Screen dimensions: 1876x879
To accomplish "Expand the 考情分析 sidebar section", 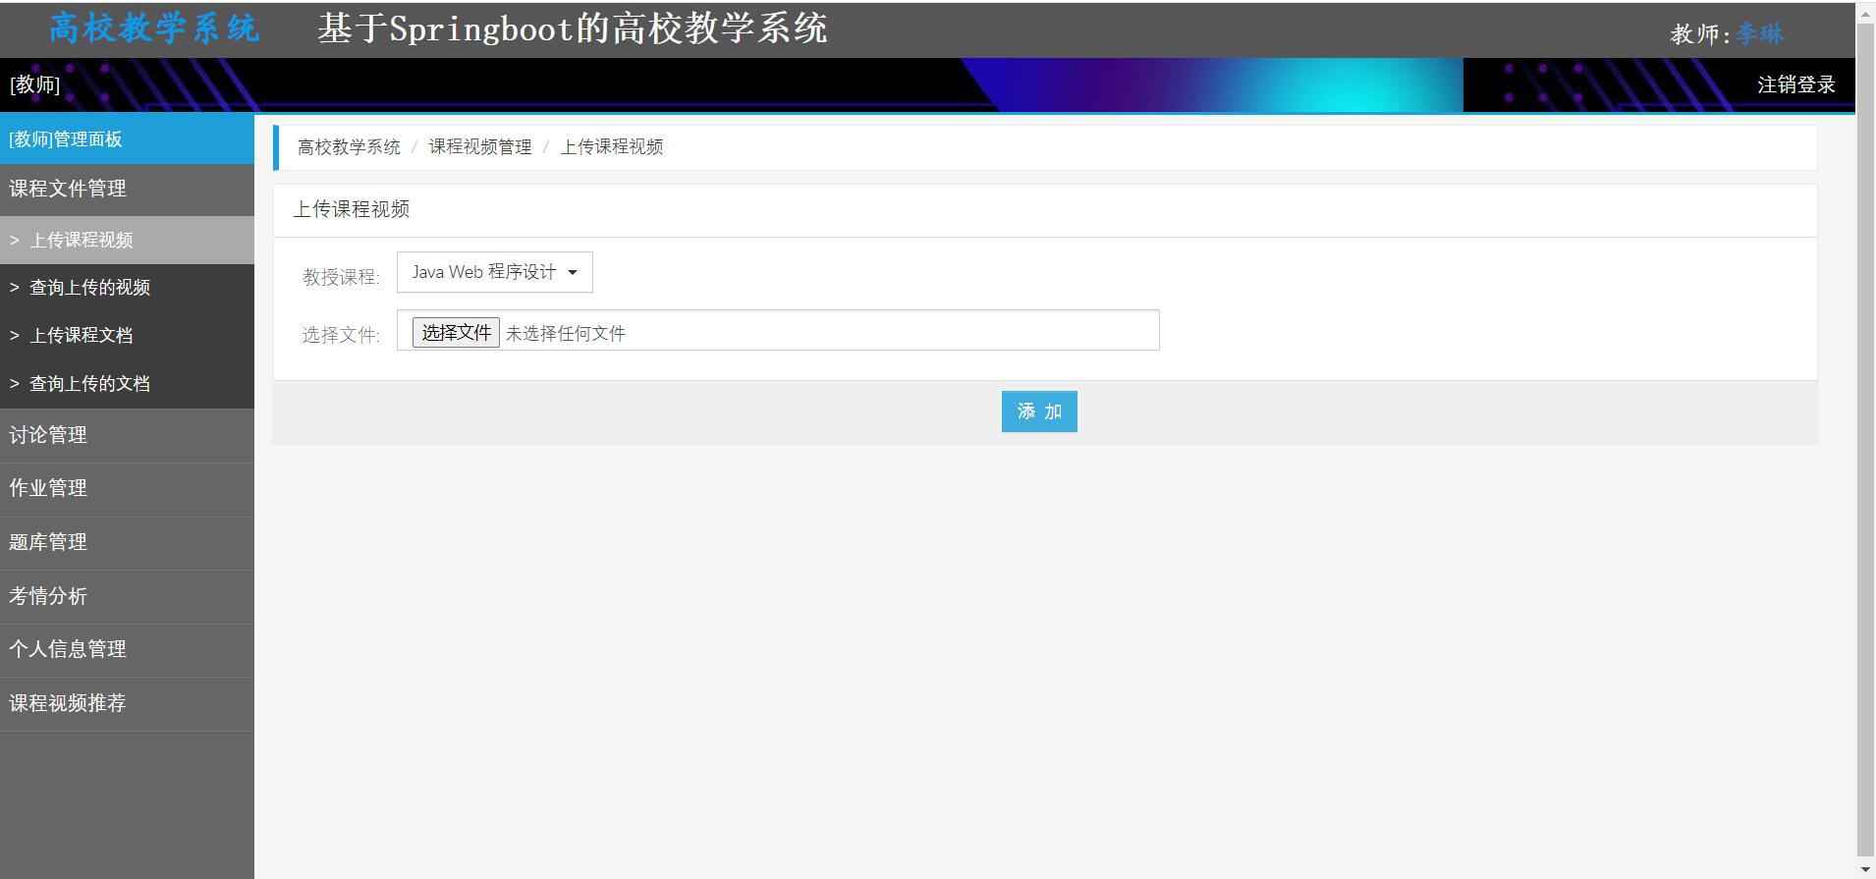I will pyautogui.click(x=127, y=596).
